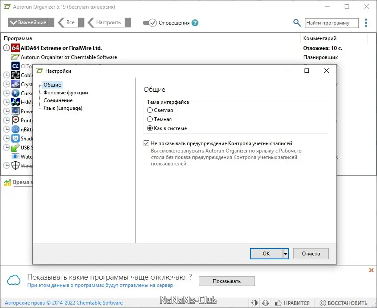Click the Отмена cancel button

click(311, 253)
